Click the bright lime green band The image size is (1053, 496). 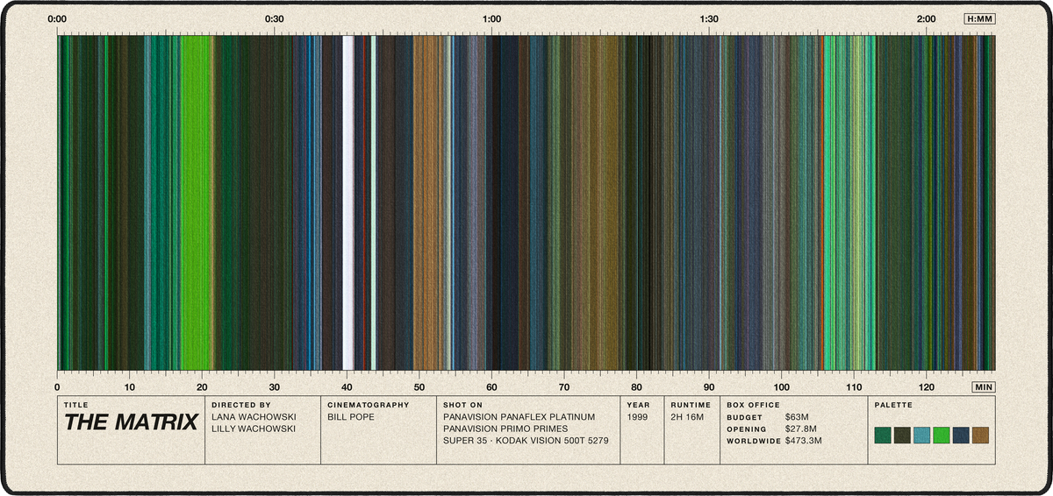196,202
